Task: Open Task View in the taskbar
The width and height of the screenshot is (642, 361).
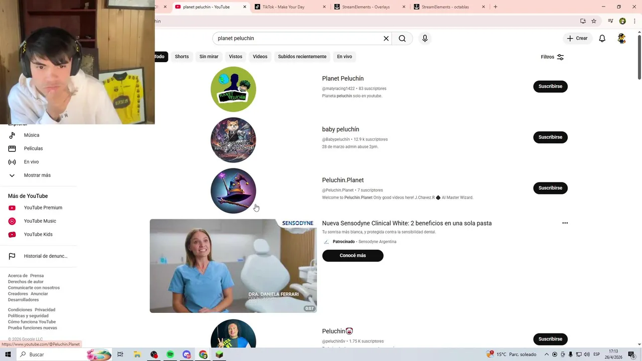Action: pyautogui.click(x=120, y=354)
